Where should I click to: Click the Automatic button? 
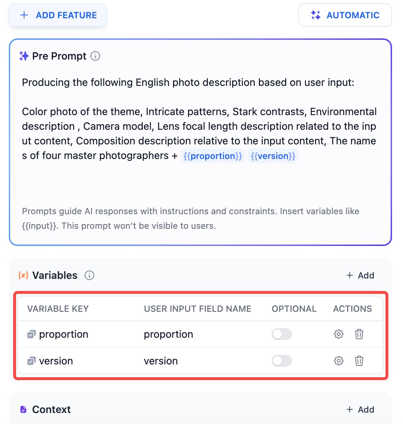coord(345,15)
